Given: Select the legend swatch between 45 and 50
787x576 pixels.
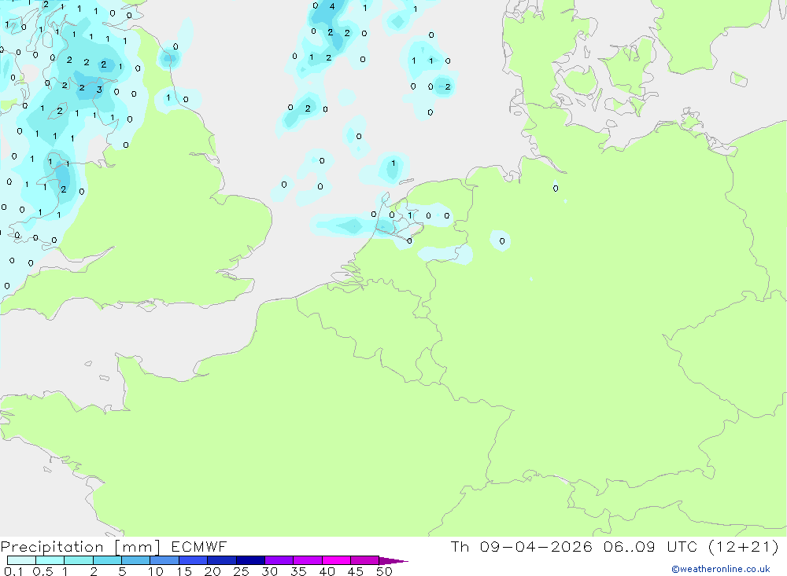Looking at the screenshot, I should 364,560.
